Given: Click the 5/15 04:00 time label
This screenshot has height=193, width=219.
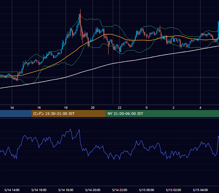Looking at the screenshot, I should [200, 190].
